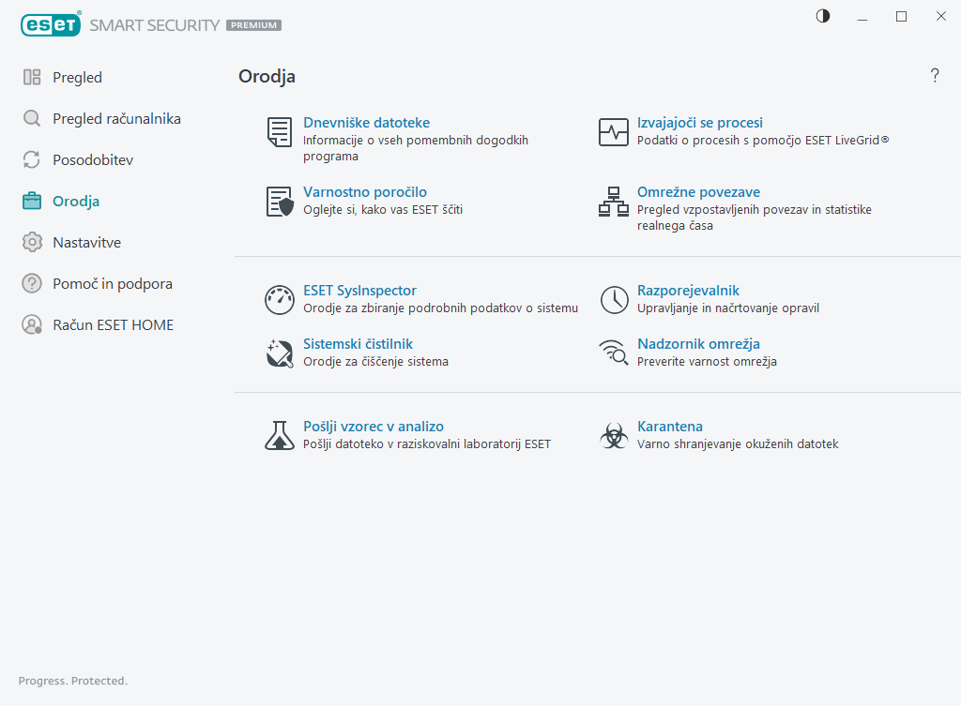Open Račun ESET HOME page
This screenshot has height=706, width=961.
coord(113,325)
